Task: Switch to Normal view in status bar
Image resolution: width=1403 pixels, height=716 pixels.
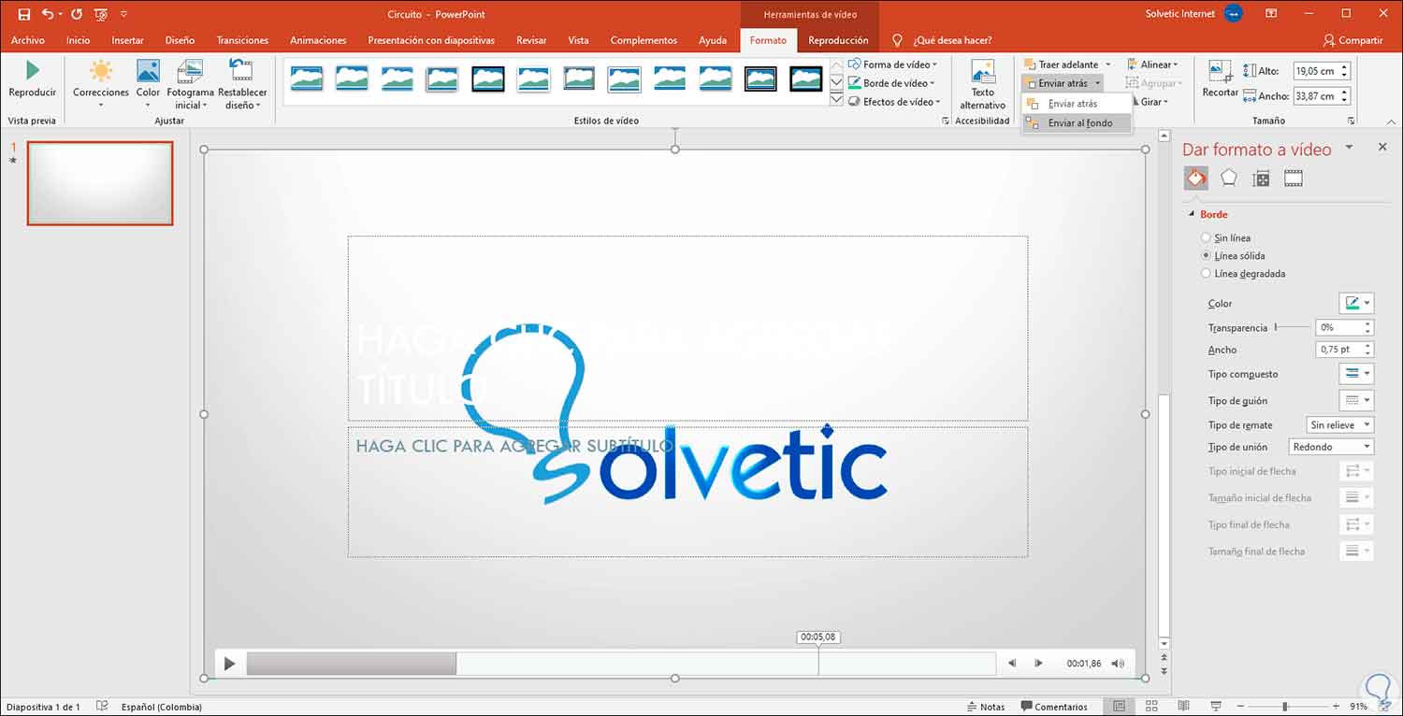Action: click(1120, 707)
